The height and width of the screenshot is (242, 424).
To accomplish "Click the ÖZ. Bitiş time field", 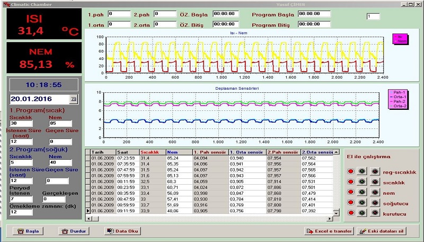I will [226, 24].
